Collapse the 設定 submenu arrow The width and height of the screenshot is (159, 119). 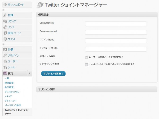point(29,73)
